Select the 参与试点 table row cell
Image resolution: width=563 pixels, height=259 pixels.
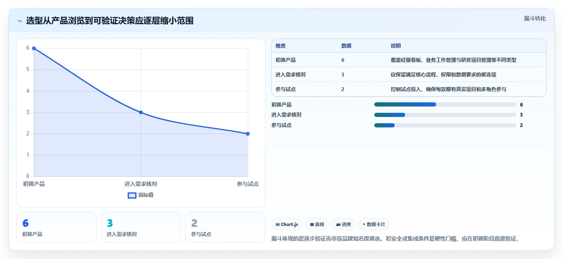(285, 89)
